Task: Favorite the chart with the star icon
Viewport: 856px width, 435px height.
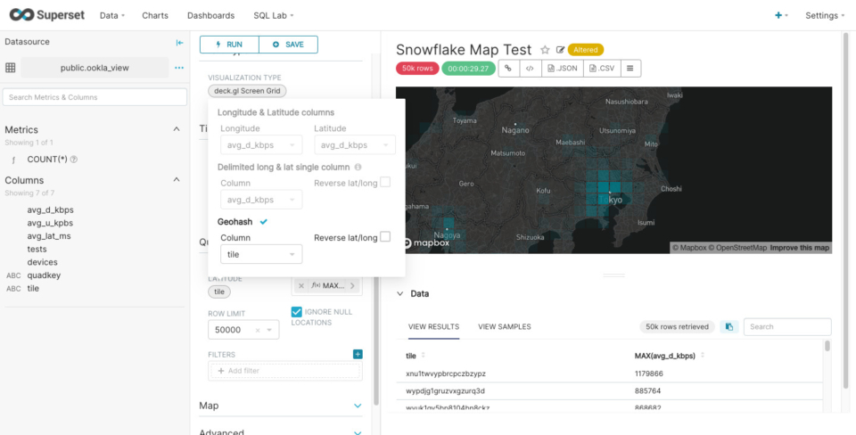Action: click(x=545, y=50)
